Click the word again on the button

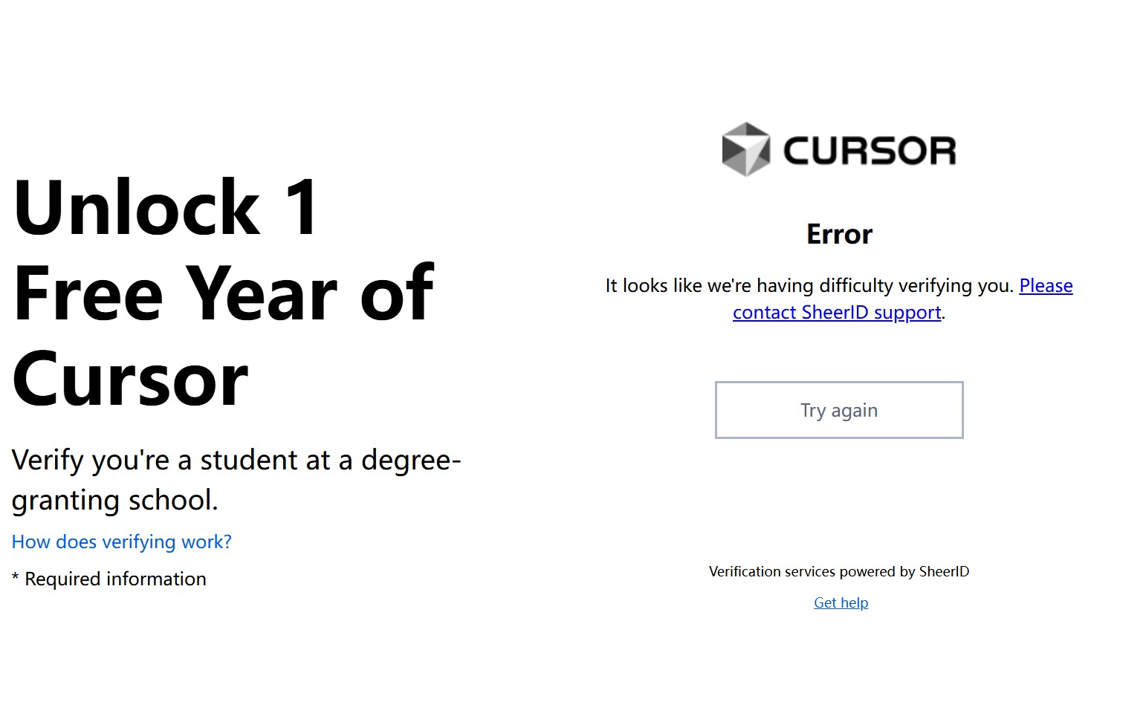pyautogui.click(x=854, y=411)
